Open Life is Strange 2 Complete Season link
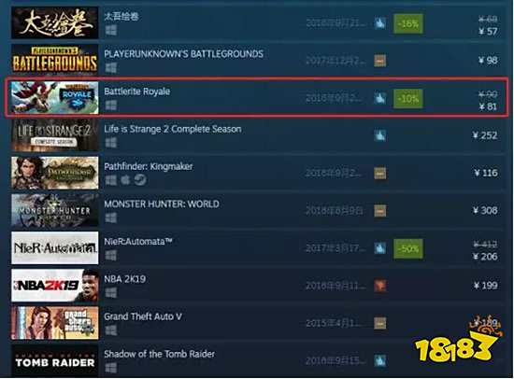The width and height of the screenshot is (514, 379). [173, 129]
